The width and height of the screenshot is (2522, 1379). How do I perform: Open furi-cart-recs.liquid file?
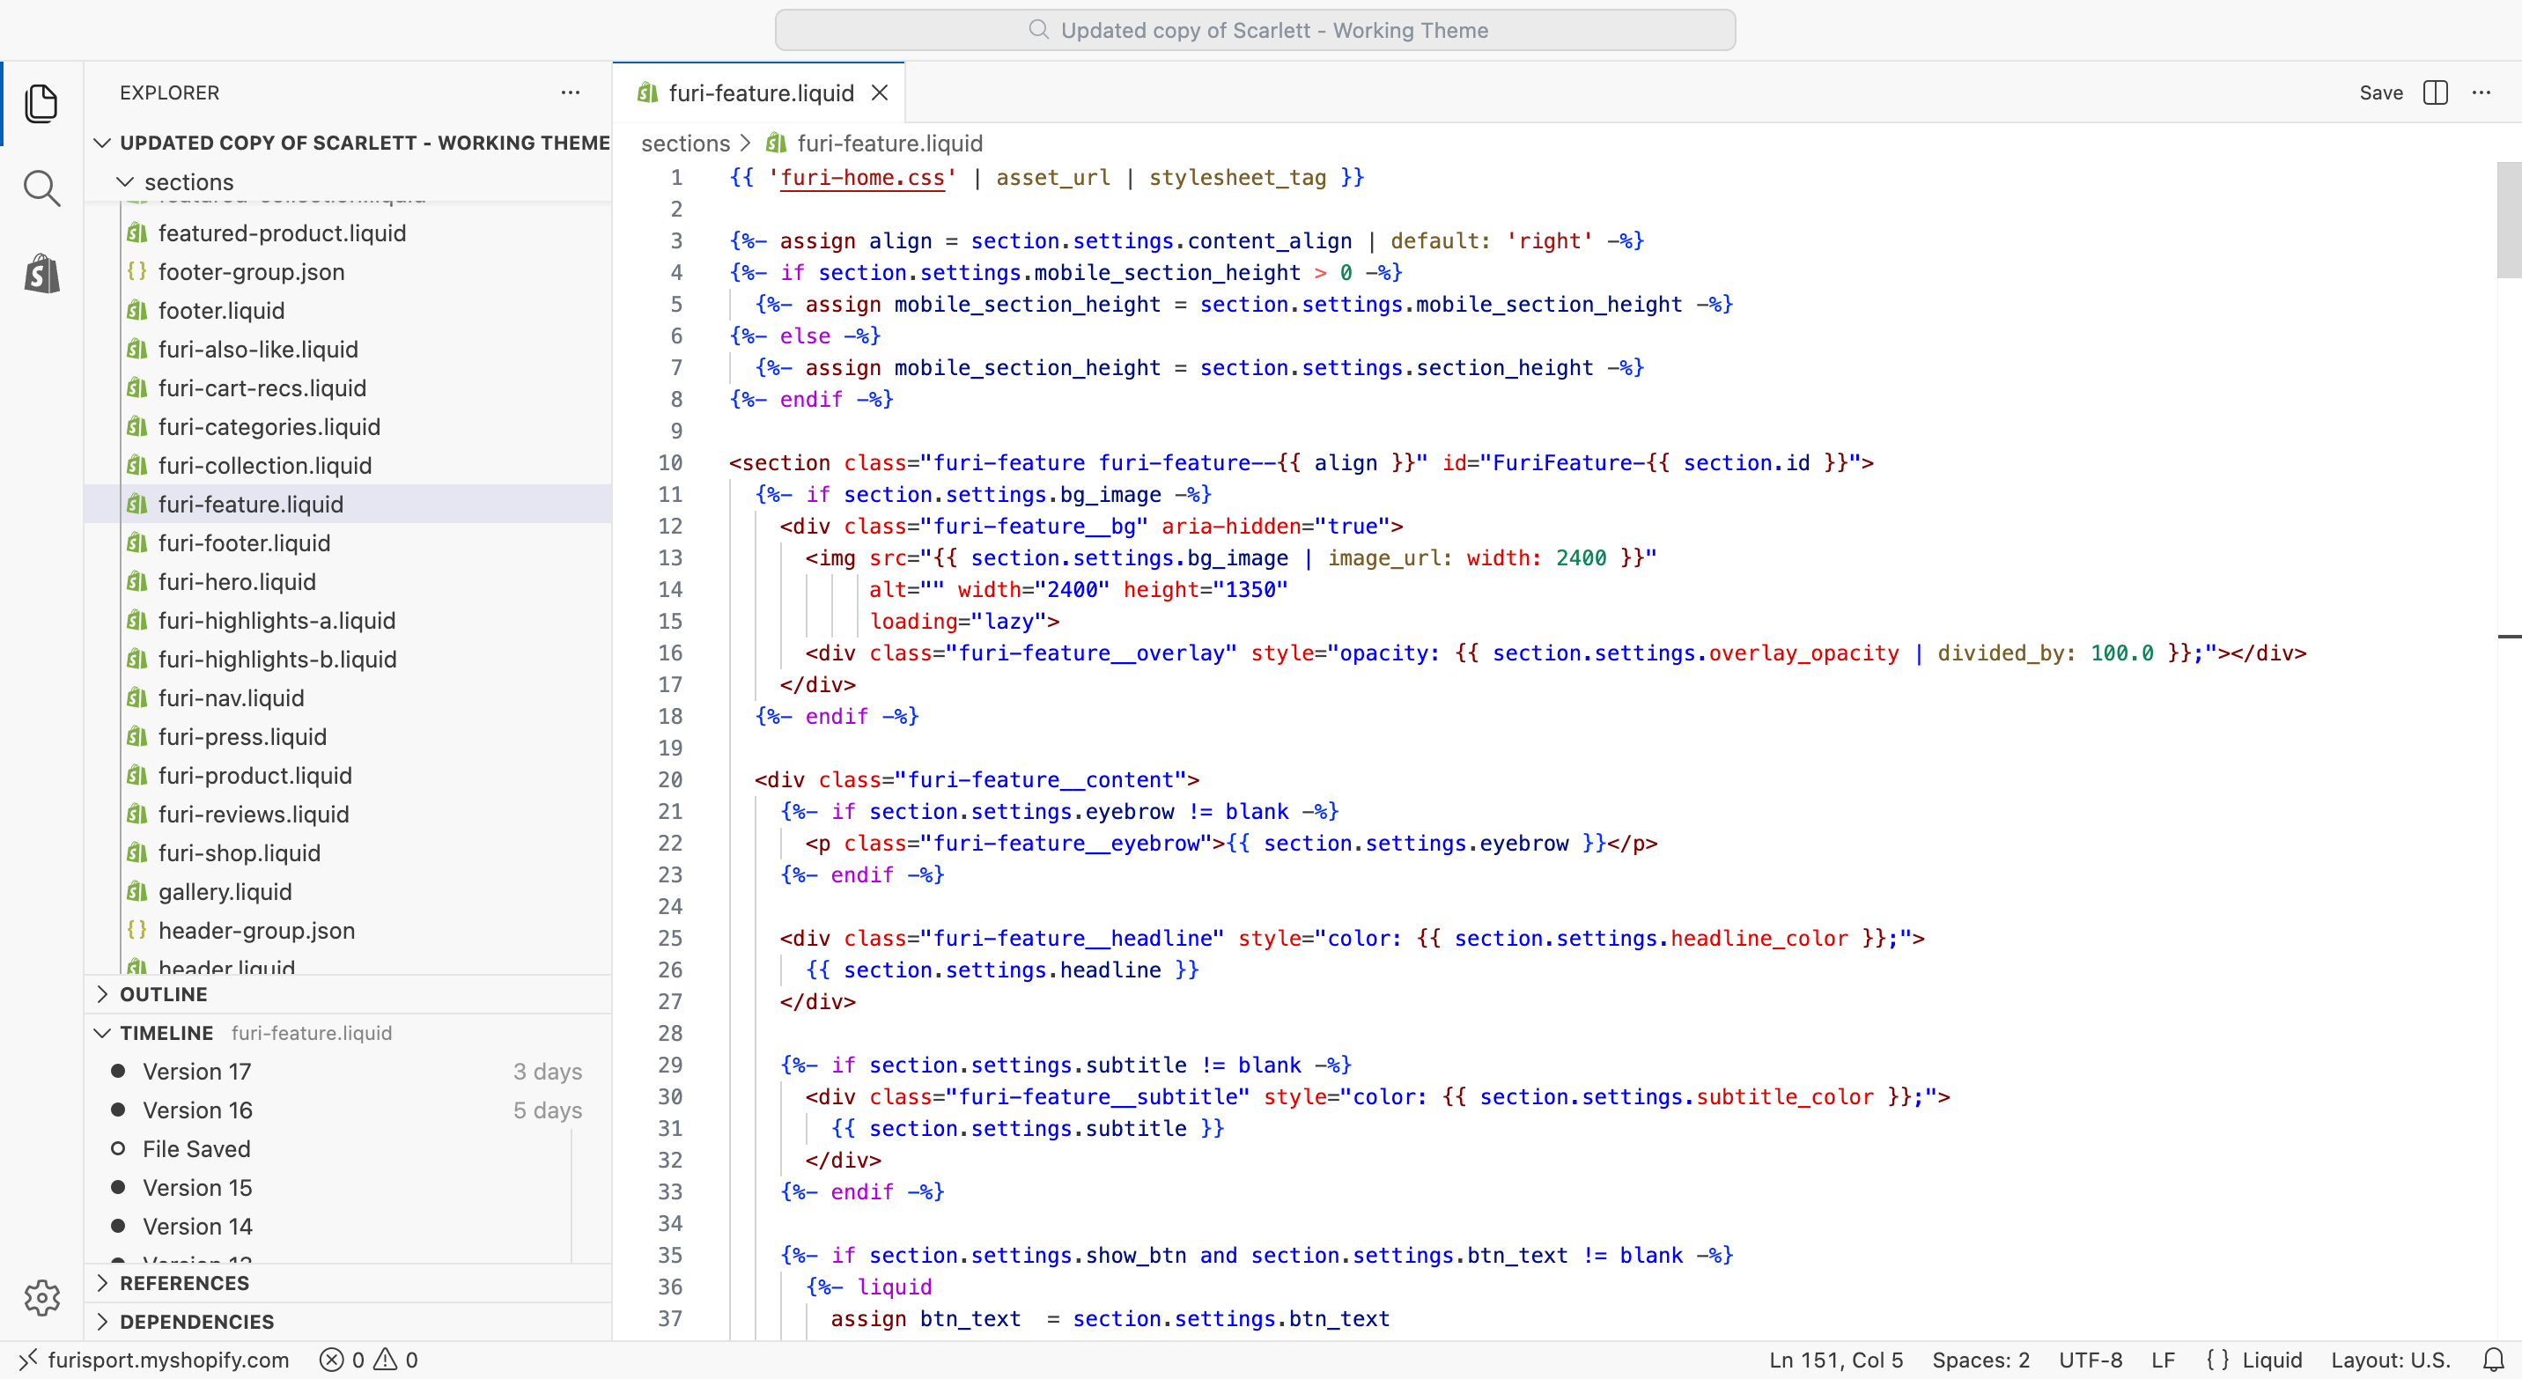click(x=349, y=387)
